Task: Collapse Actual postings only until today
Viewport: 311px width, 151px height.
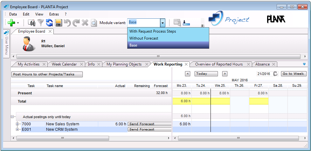Action: point(12,117)
